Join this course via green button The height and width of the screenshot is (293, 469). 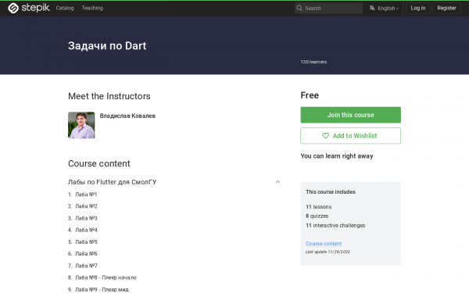pos(350,115)
